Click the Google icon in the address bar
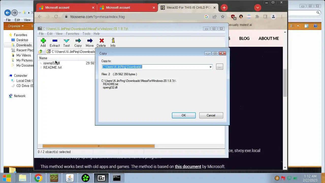This screenshot has width=325, height=183. pyautogui.click(x=206, y=17)
